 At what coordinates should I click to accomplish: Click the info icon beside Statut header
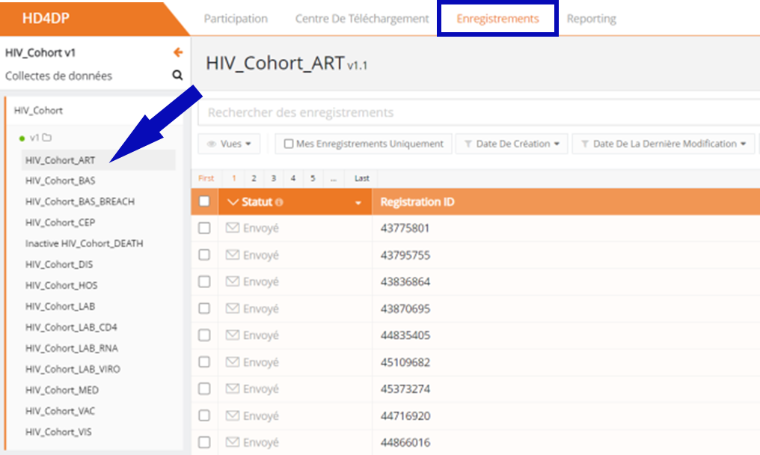(279, 203)
